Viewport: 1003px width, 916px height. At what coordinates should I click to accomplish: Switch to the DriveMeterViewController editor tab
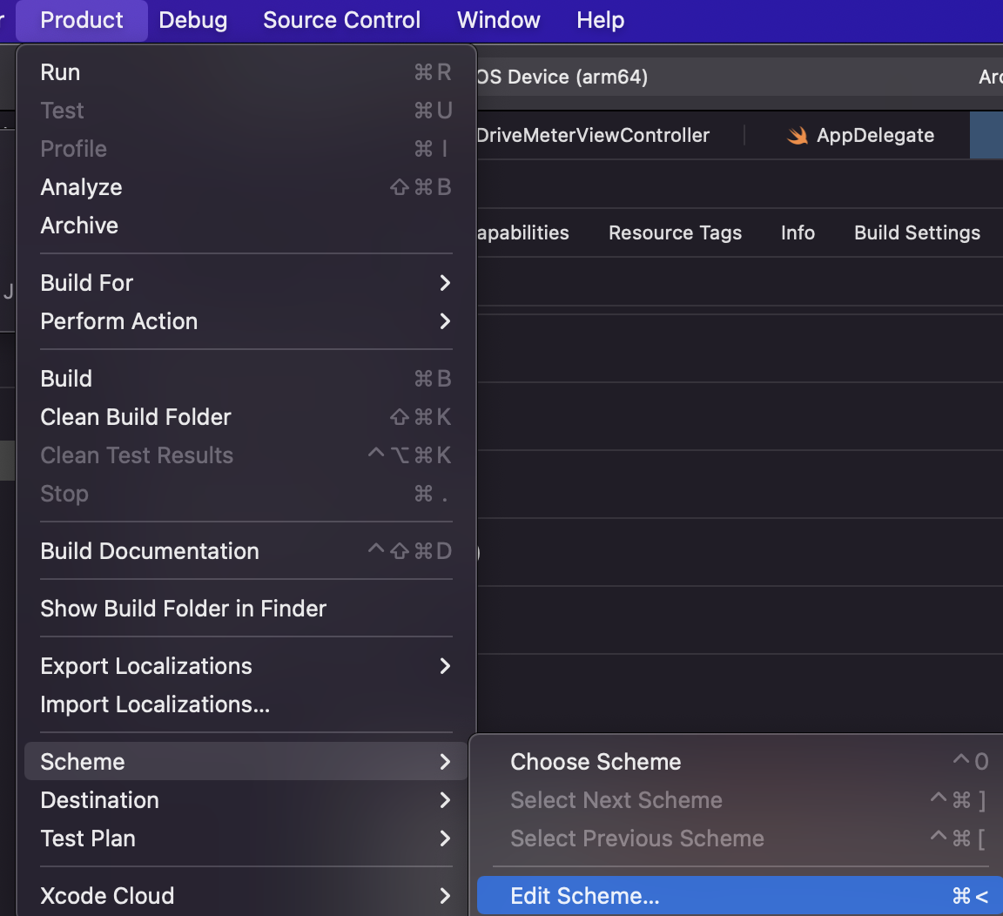tap(593, 135)
